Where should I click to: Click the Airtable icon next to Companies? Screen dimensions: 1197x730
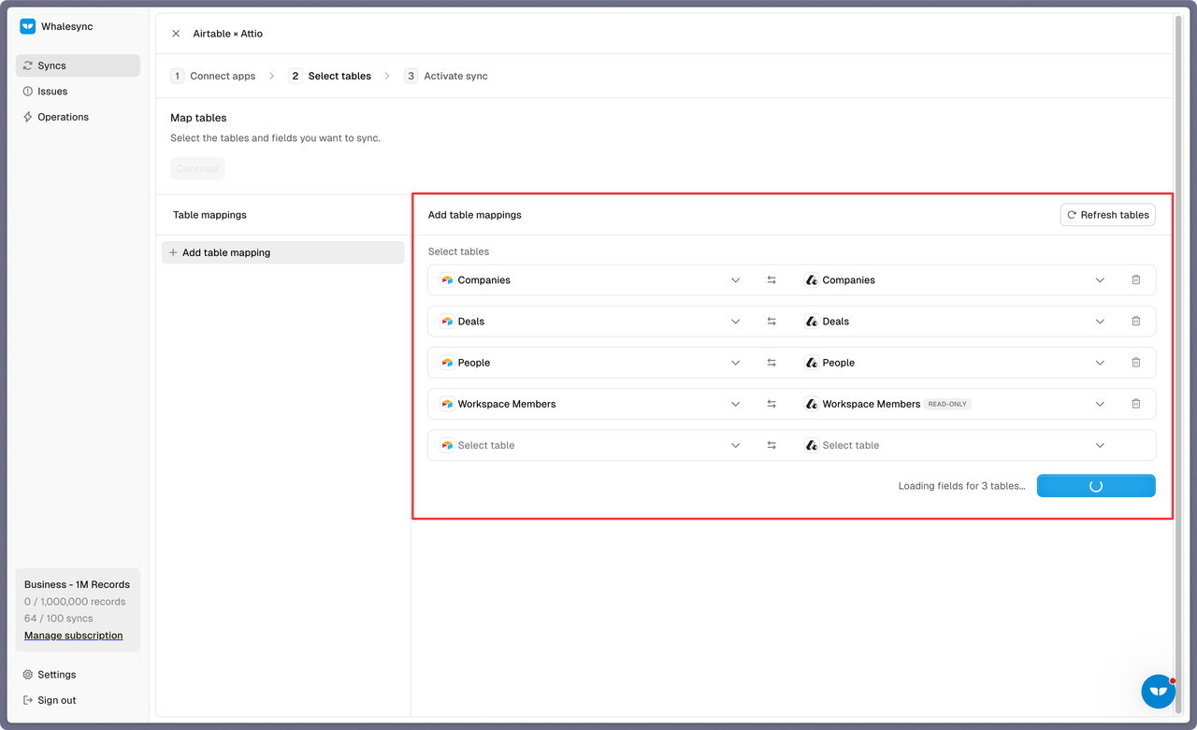coord(447,280)
